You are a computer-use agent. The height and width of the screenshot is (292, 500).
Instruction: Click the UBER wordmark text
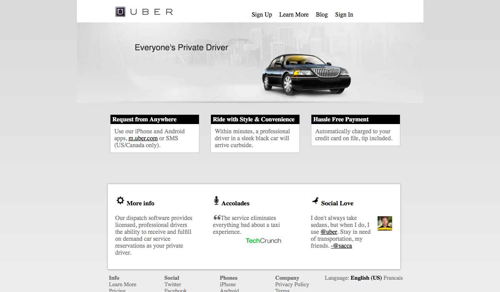click(x=152, y=12)
